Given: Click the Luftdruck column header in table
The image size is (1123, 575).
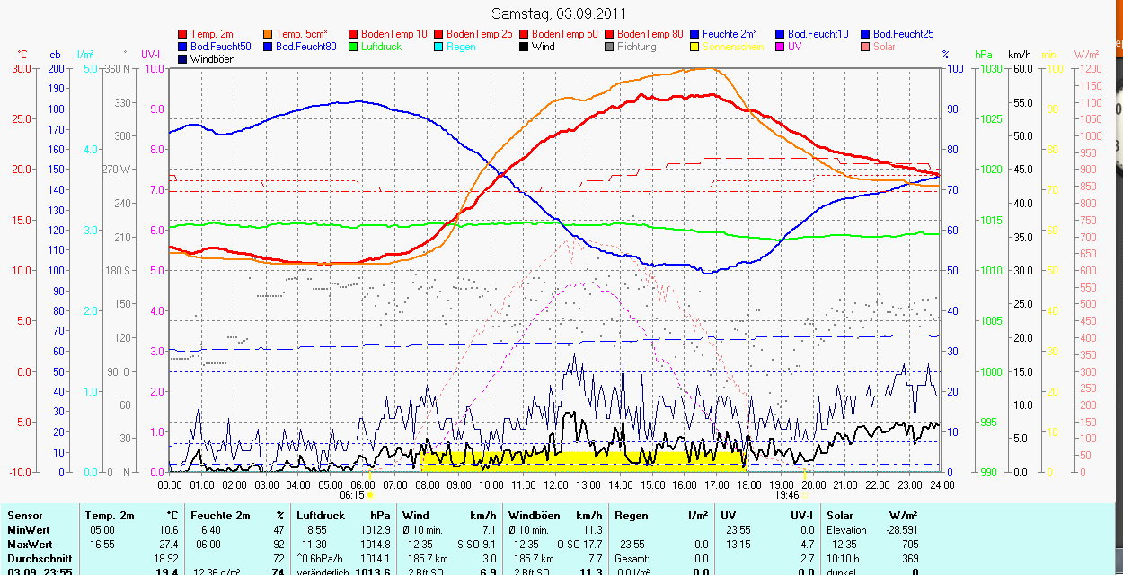Looking at the screenshot, I should [322, 516].
